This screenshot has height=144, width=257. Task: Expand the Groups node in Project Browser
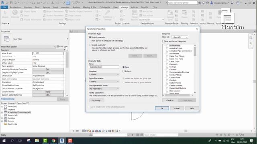[2, 121]
